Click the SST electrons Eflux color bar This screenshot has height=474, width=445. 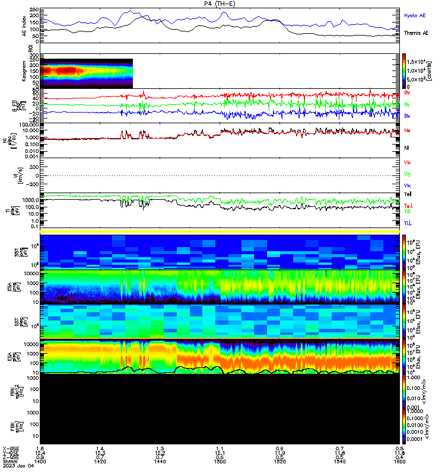404,321
